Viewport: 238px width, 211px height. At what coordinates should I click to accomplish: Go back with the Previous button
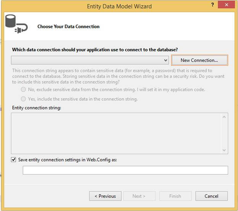pyautogui.click(x=105, y=196)
